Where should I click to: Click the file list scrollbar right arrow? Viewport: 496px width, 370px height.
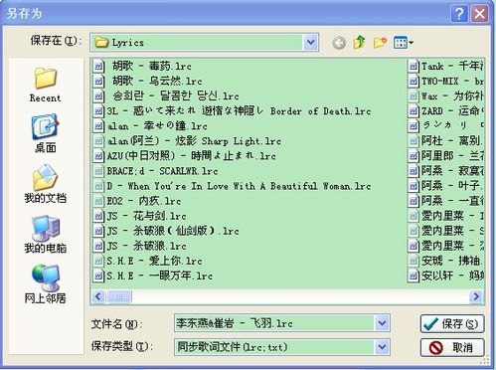pyautogui.click(x=476, y=296)
